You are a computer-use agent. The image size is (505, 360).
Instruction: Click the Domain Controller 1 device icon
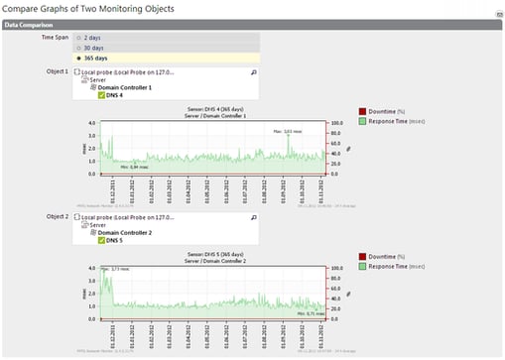[x=93, y=87]
